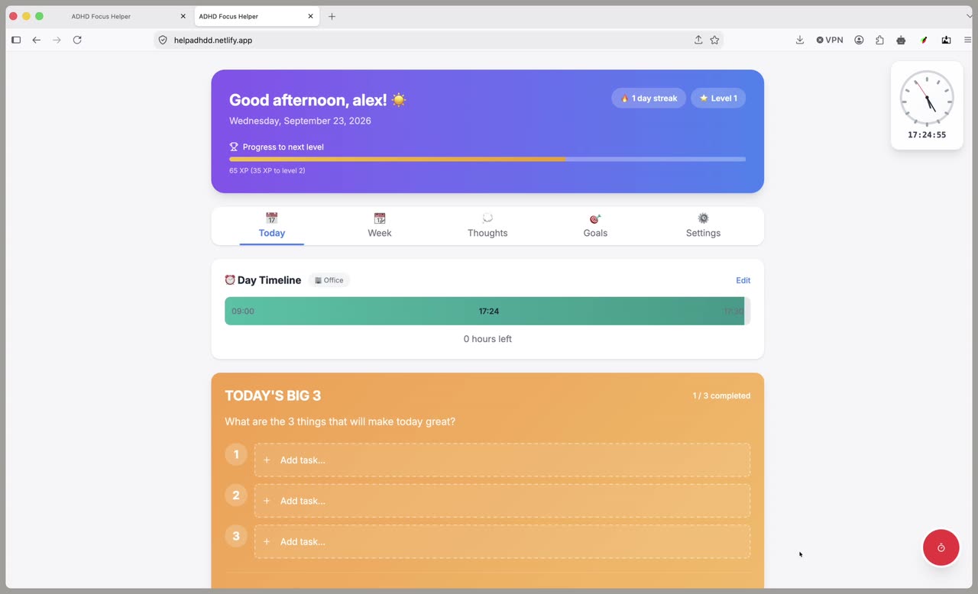This screenshot has height=594, width=978.
Task: Open the browser hamburger menu
Action: 968,40
